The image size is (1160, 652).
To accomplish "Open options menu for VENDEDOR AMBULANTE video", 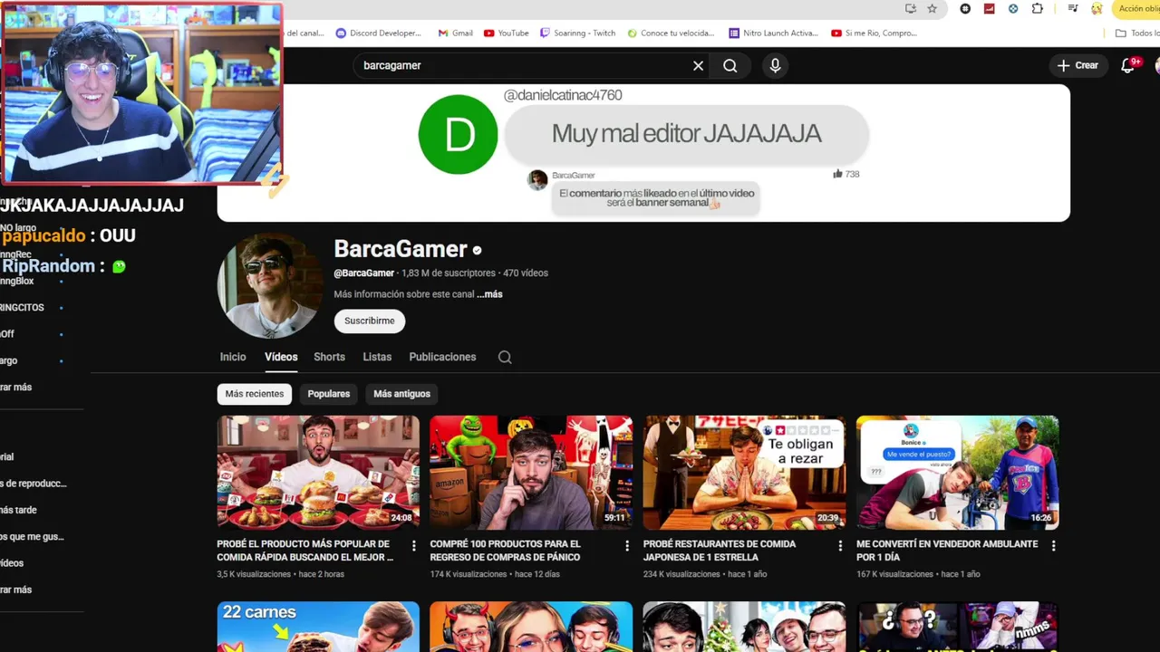I will 1053,546.
